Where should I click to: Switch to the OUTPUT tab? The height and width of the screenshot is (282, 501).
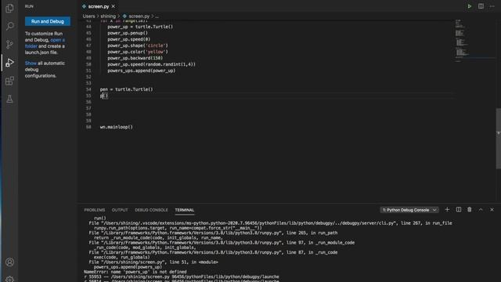pos(120,210)
